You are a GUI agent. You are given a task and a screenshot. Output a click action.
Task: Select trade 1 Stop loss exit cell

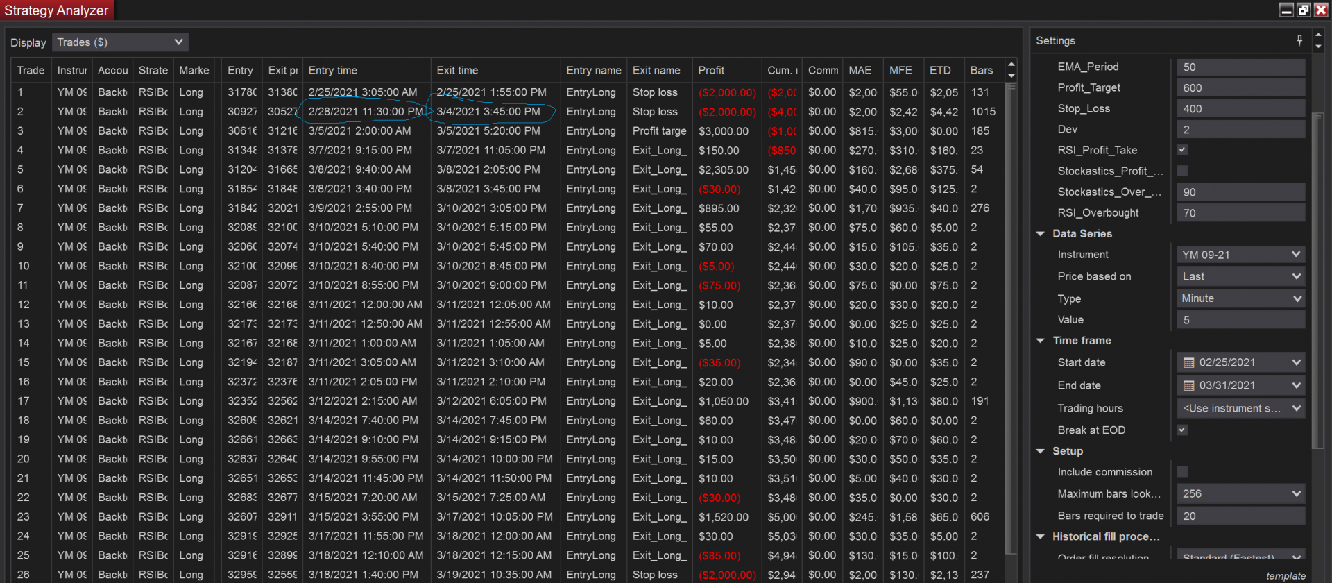(x=660, y=92)
